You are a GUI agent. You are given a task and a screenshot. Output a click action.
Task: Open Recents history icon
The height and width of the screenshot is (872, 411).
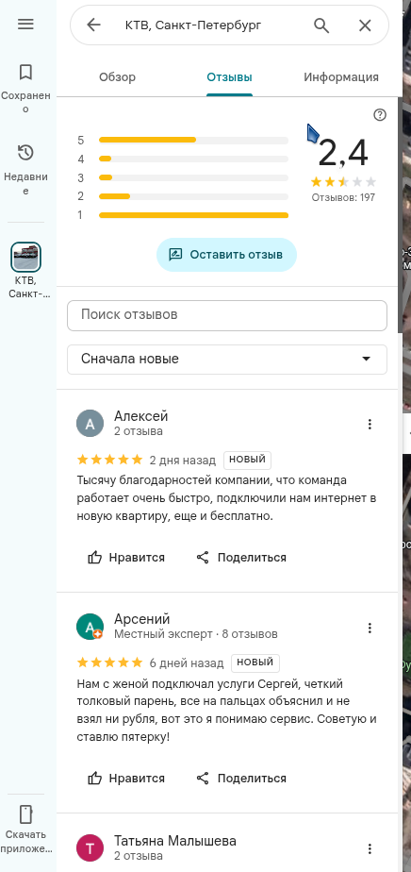(x=25, y=152)
